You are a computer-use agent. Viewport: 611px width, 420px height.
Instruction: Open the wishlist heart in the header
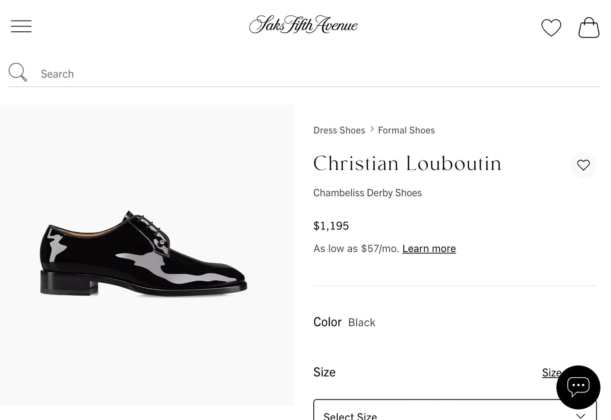(x=551, y=27)
